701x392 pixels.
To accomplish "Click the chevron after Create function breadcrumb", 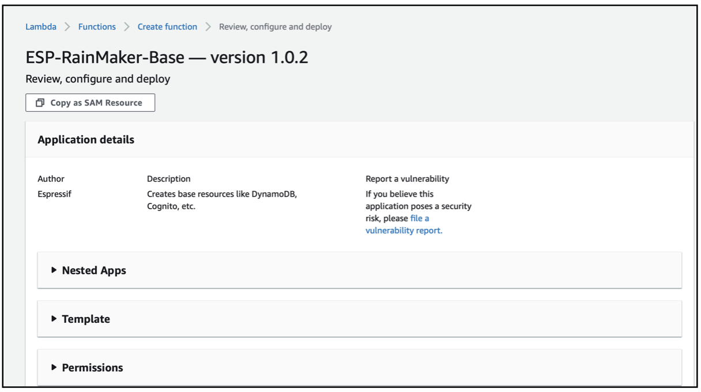I will tap(208, 27).
